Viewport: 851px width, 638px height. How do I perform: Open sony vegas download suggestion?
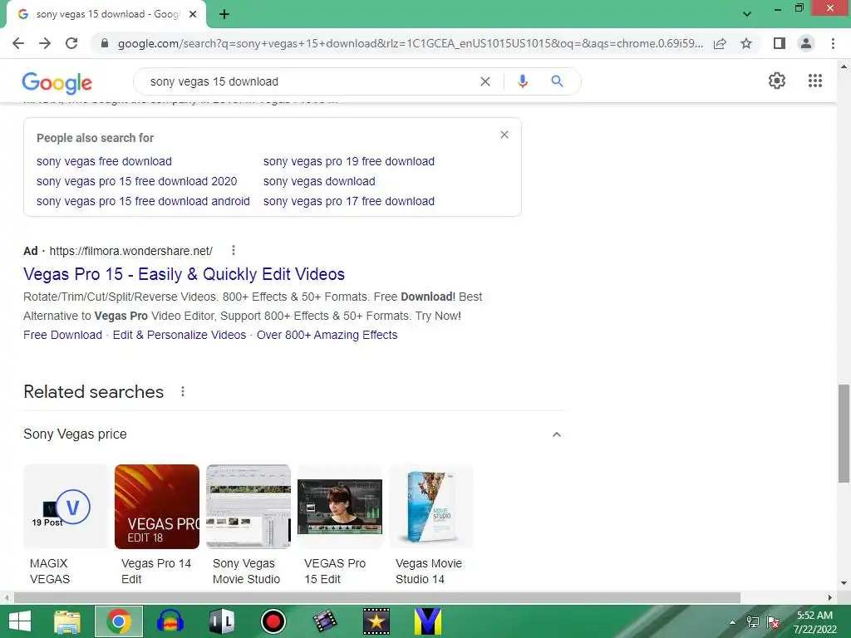coord(319,181)
